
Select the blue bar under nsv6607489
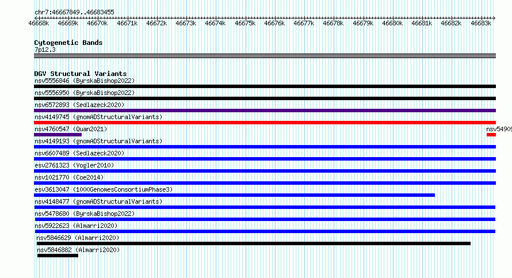(265, 159)
